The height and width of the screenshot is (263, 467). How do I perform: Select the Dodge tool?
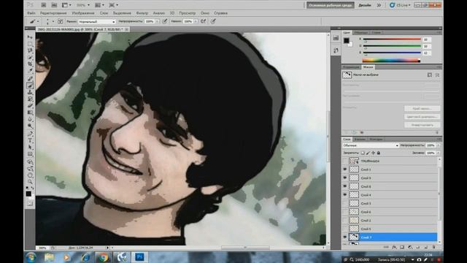(30, 126)
